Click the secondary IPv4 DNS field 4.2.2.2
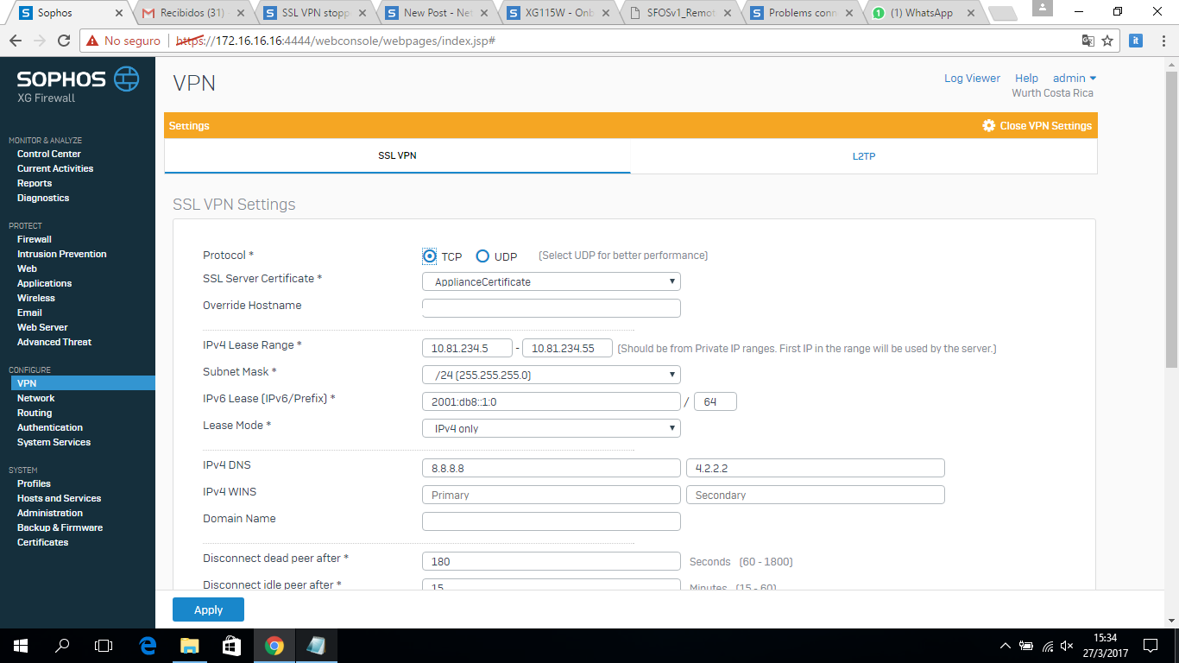The image size is (1179, 663). pyautogui.click(x=816, y=468)
